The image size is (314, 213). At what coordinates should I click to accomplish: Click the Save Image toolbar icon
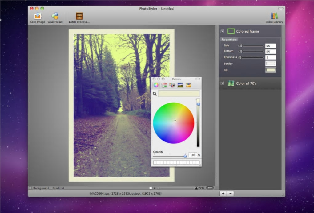38,16
